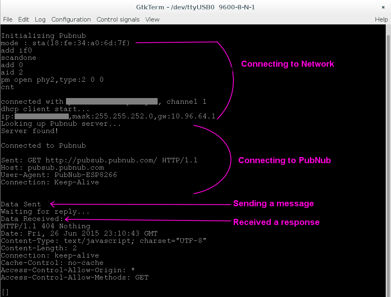Click the 'Content-Length: 2' line
The height and width of the screenshot is (297, 391).
coord(39,248)
